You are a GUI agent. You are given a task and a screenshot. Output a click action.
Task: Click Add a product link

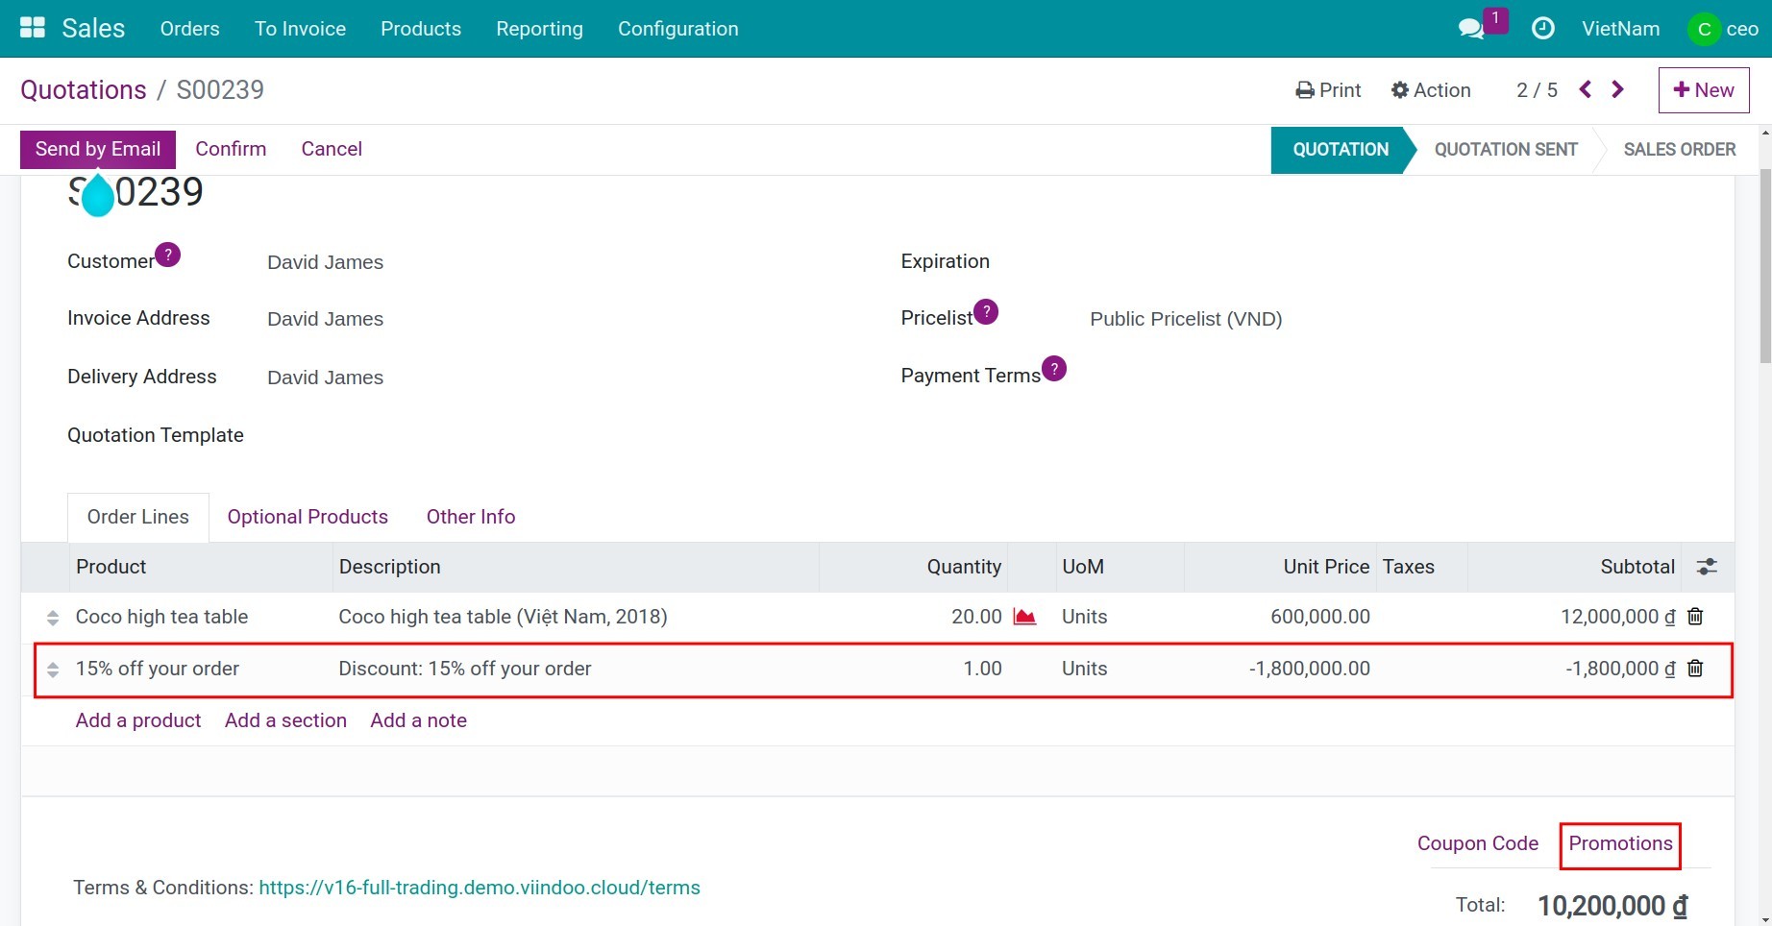click(138, 720)
